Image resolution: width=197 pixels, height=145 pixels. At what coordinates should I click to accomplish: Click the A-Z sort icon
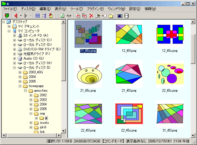[44, 16]
